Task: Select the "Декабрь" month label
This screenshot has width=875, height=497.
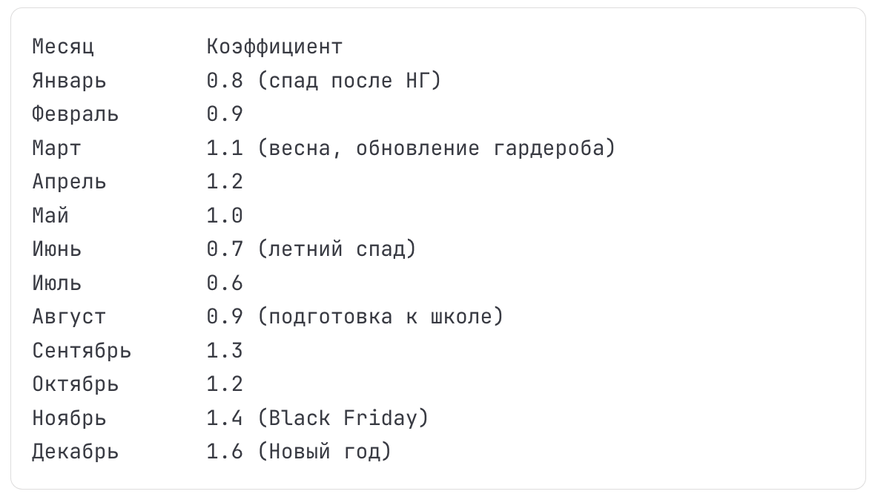Action: [75, 452]
